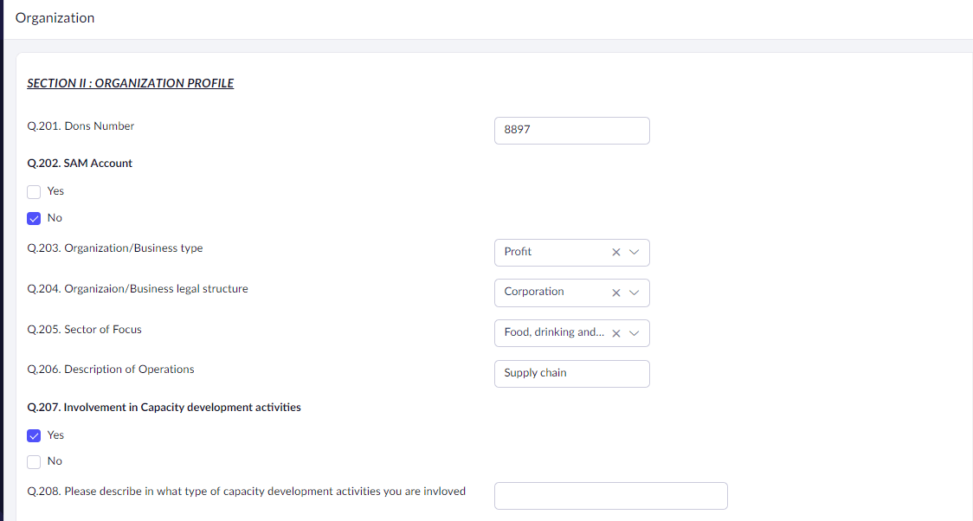Click the Dons Number input field

571,131
